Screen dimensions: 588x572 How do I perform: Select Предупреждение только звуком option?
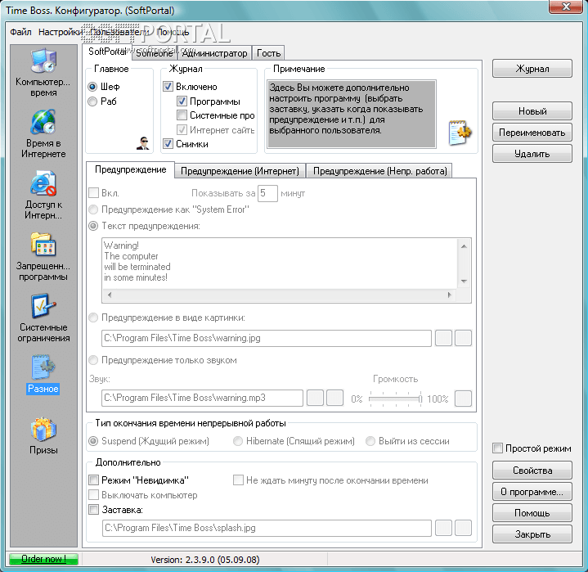(x=93, y=360)
